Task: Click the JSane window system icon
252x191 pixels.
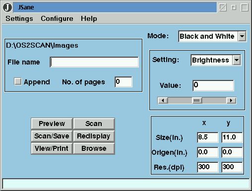Action: point(7,7)
